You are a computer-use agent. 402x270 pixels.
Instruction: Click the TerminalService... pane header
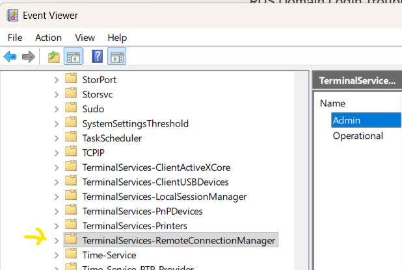(x=357, y=80)
